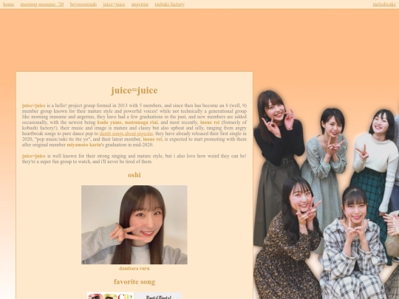This screenshot has height=299, width=399.
Task: Click the dambara ruru caption text
Action: click(134, 268)
